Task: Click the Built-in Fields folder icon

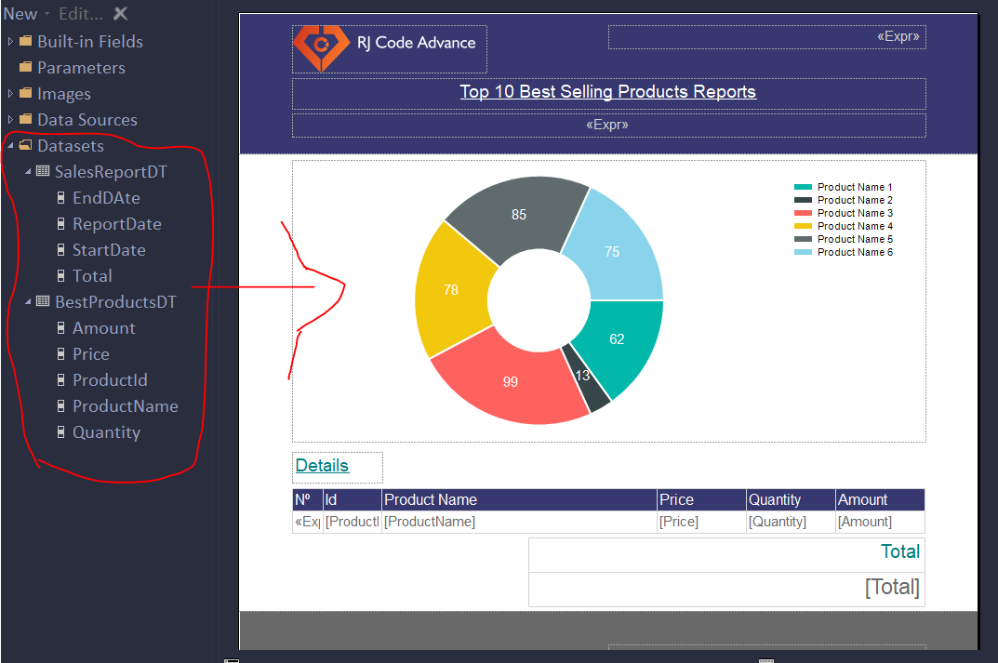Action: coord(26,41)
